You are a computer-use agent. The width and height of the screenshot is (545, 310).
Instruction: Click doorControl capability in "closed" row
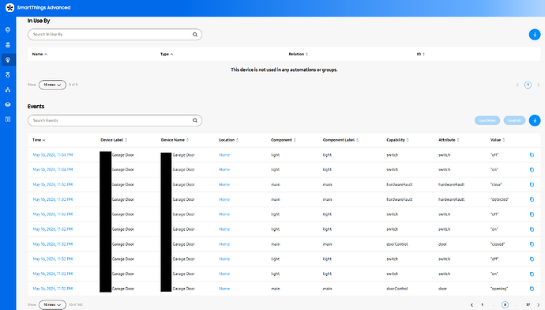[x=397, y=244]
